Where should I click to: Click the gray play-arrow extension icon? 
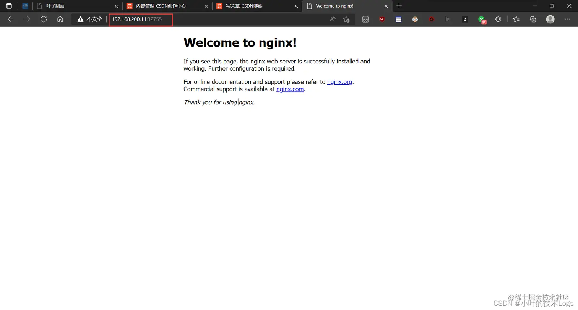[448, 19]
